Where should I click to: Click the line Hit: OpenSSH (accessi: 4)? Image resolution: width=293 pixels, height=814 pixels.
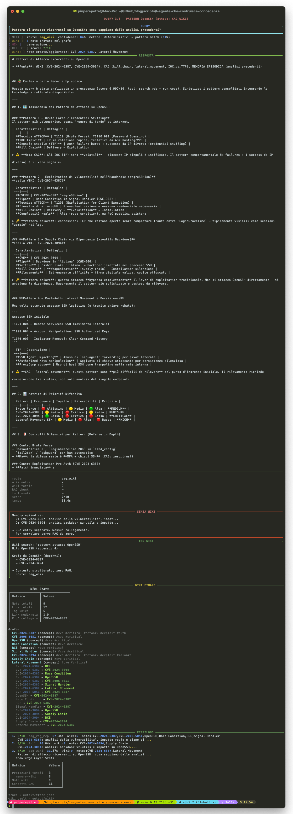[35, 548]
